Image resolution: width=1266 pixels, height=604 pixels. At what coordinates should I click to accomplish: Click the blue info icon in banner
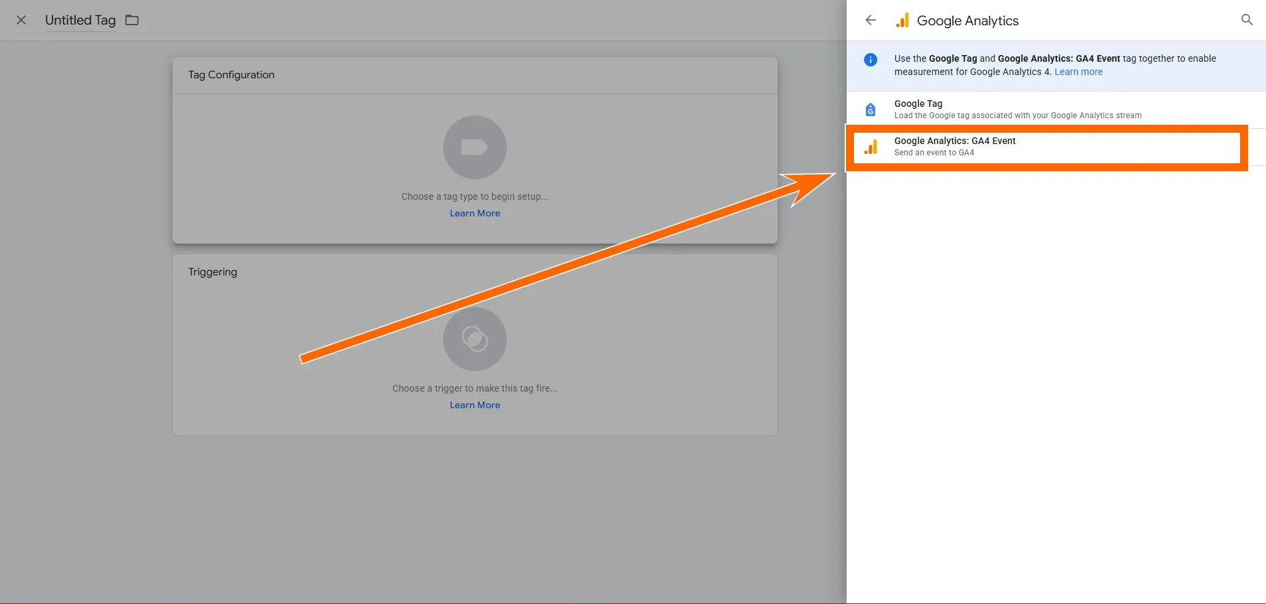(x=871, y=60)
